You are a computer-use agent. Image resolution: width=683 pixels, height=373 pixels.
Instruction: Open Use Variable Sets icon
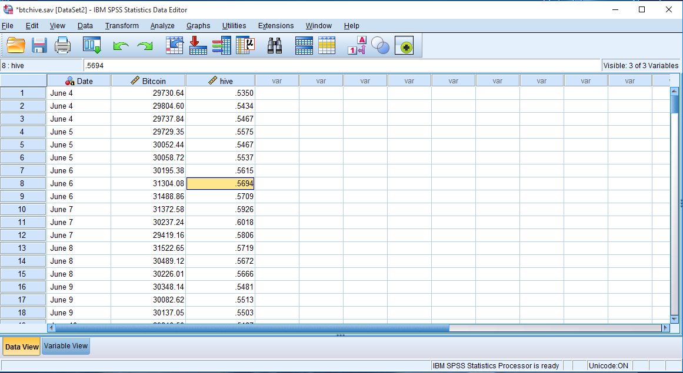tap(380, 45)
